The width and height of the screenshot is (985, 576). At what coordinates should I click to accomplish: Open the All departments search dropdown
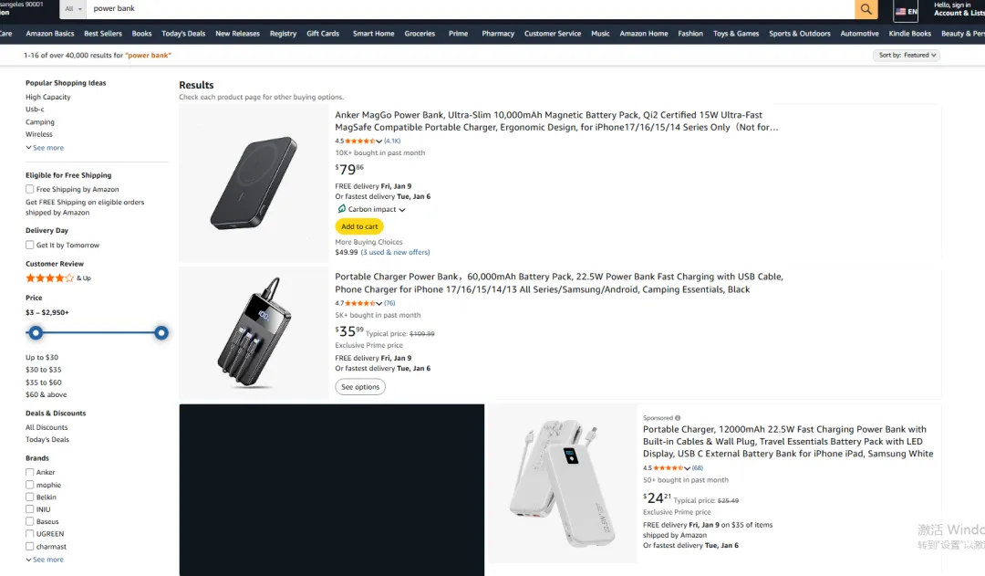pyautogui.click(x=74, y=9)
